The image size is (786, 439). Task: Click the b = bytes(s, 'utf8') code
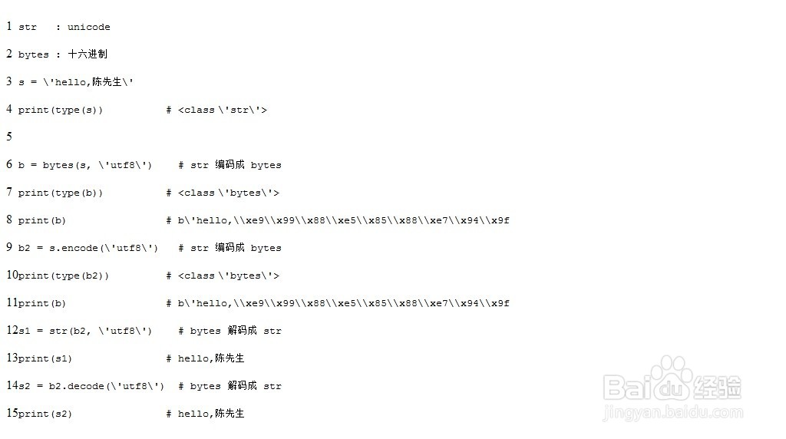pyautogui.click(x=85, y=166)
